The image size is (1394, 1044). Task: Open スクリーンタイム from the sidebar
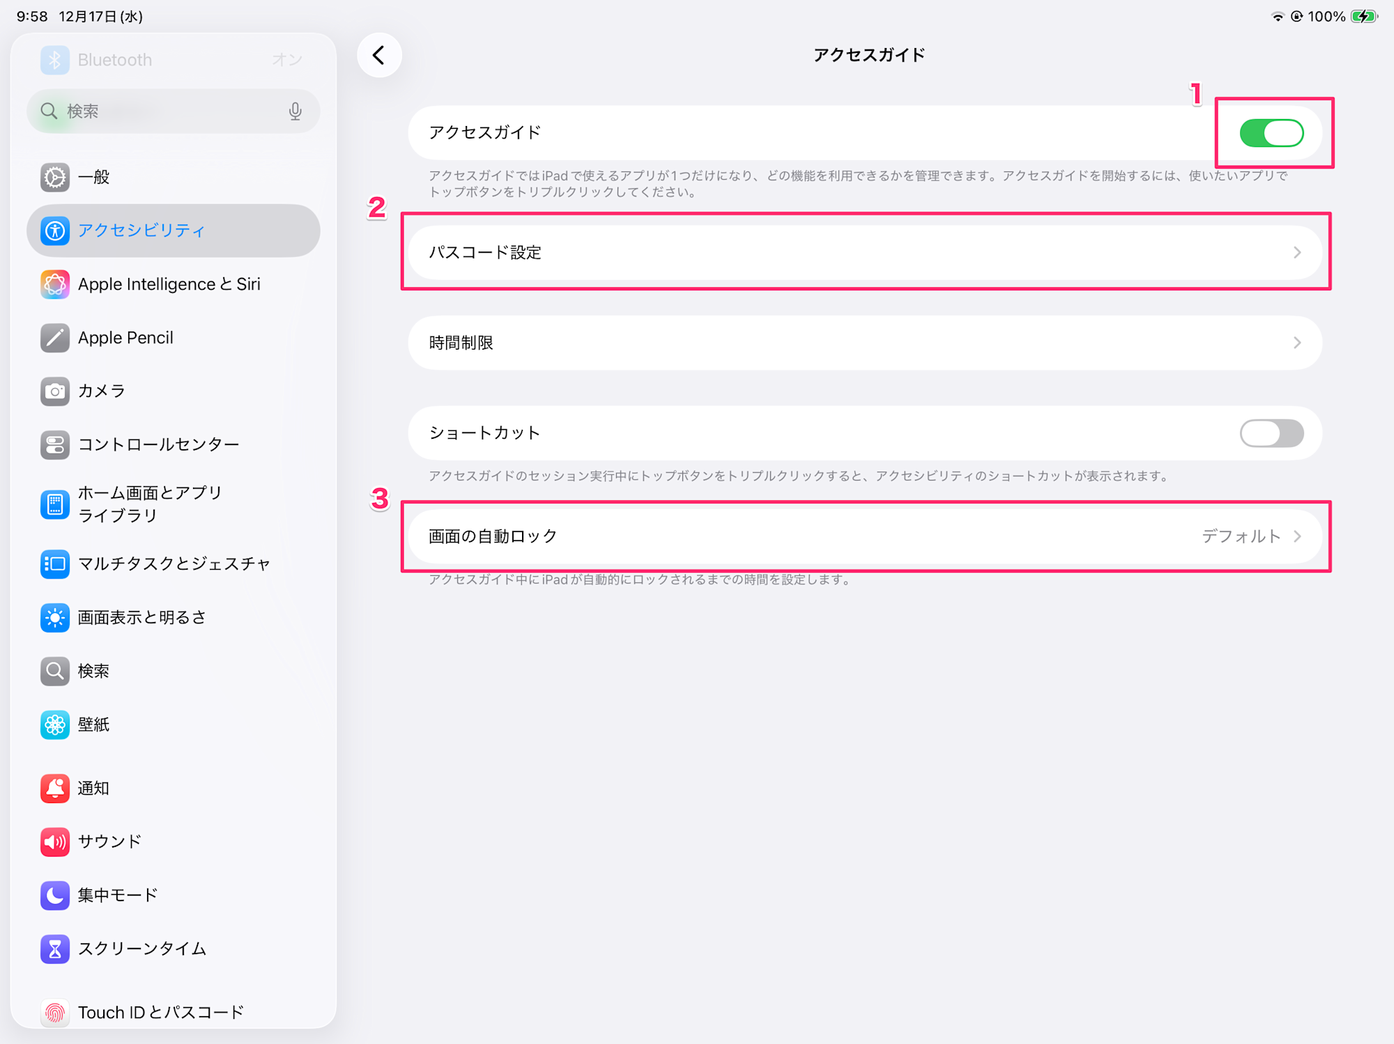tap(141, 949)
